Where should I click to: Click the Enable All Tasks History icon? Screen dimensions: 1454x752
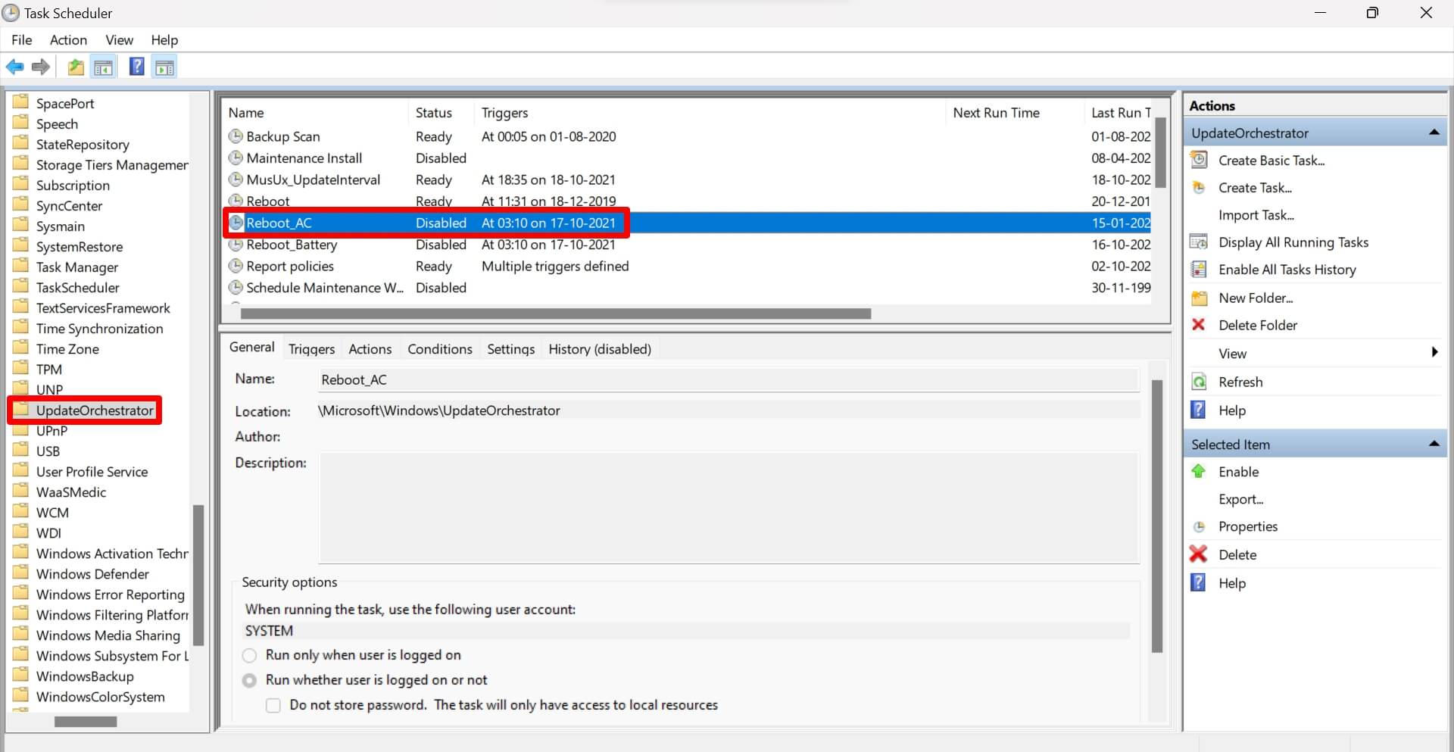pos(1199,269)
